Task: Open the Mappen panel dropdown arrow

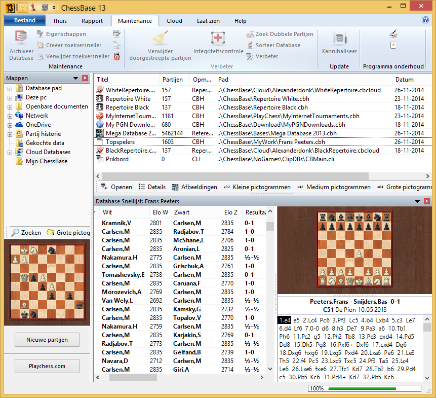Action: click(x=75, y=78)
